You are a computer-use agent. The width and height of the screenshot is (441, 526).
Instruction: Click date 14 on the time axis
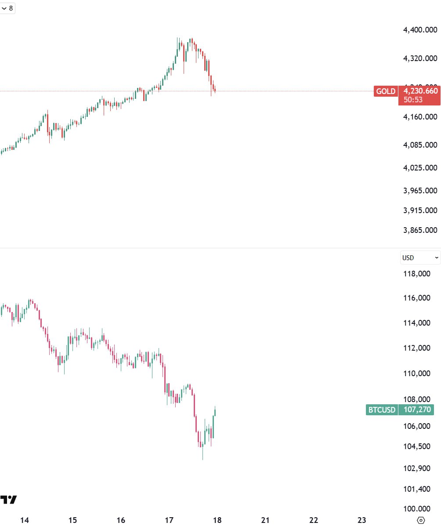point(25,520)
